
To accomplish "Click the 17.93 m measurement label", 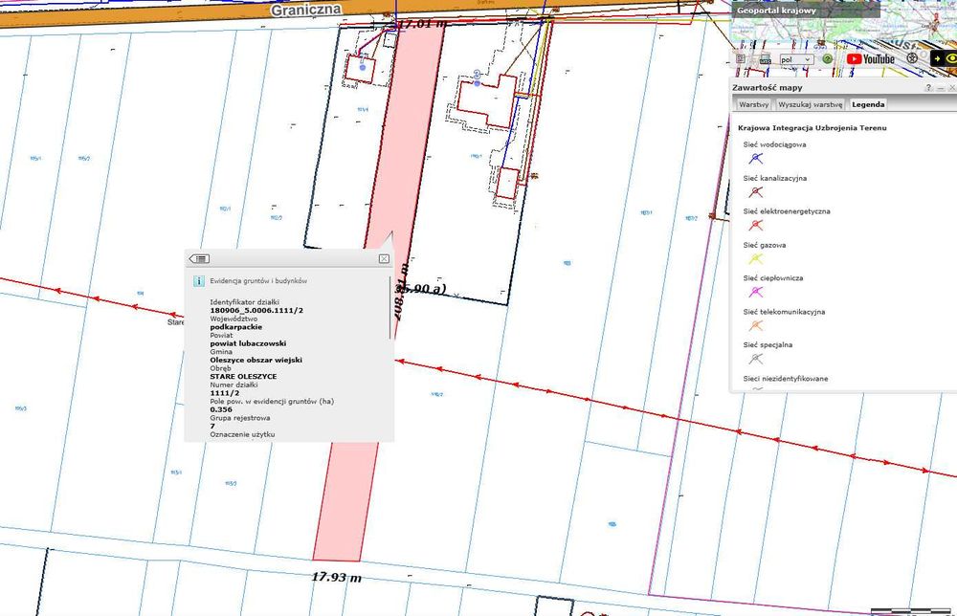I will (336, 577).
